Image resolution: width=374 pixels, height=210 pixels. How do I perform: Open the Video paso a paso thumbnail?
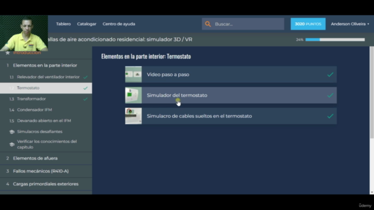pos(133,75)
